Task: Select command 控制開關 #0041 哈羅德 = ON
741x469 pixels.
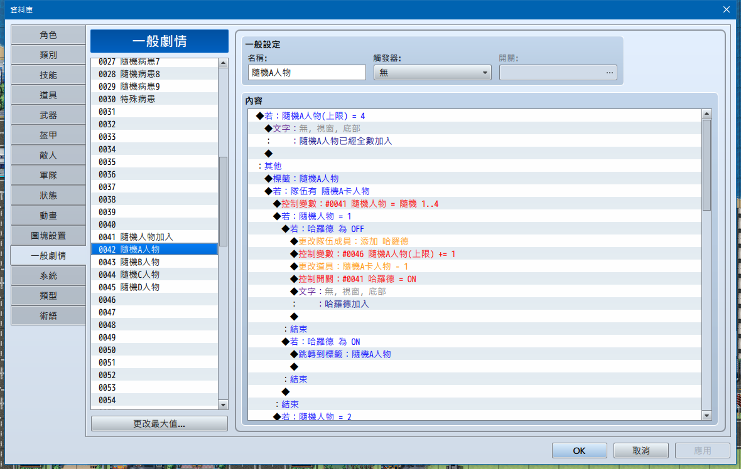Action: [475, 279]
